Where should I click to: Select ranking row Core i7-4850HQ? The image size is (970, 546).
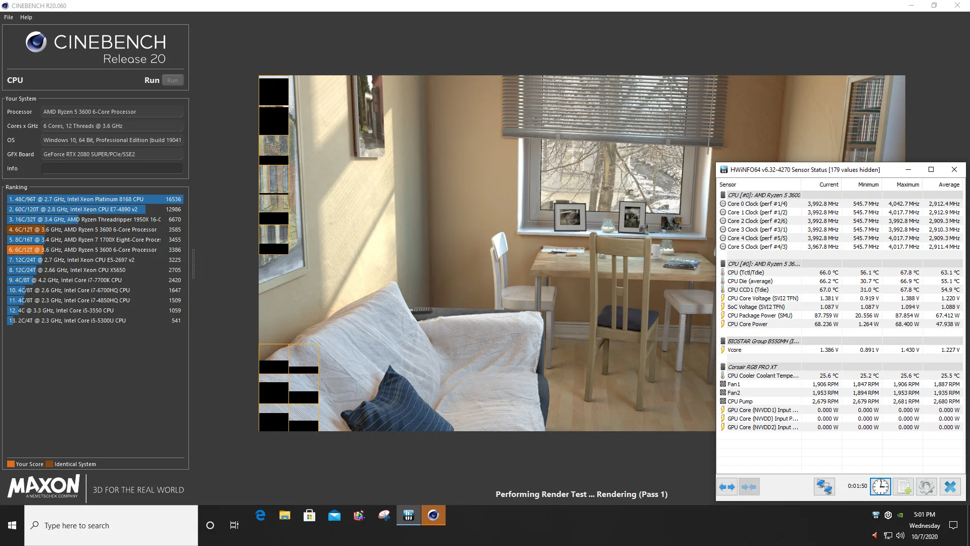pos(94,300)
